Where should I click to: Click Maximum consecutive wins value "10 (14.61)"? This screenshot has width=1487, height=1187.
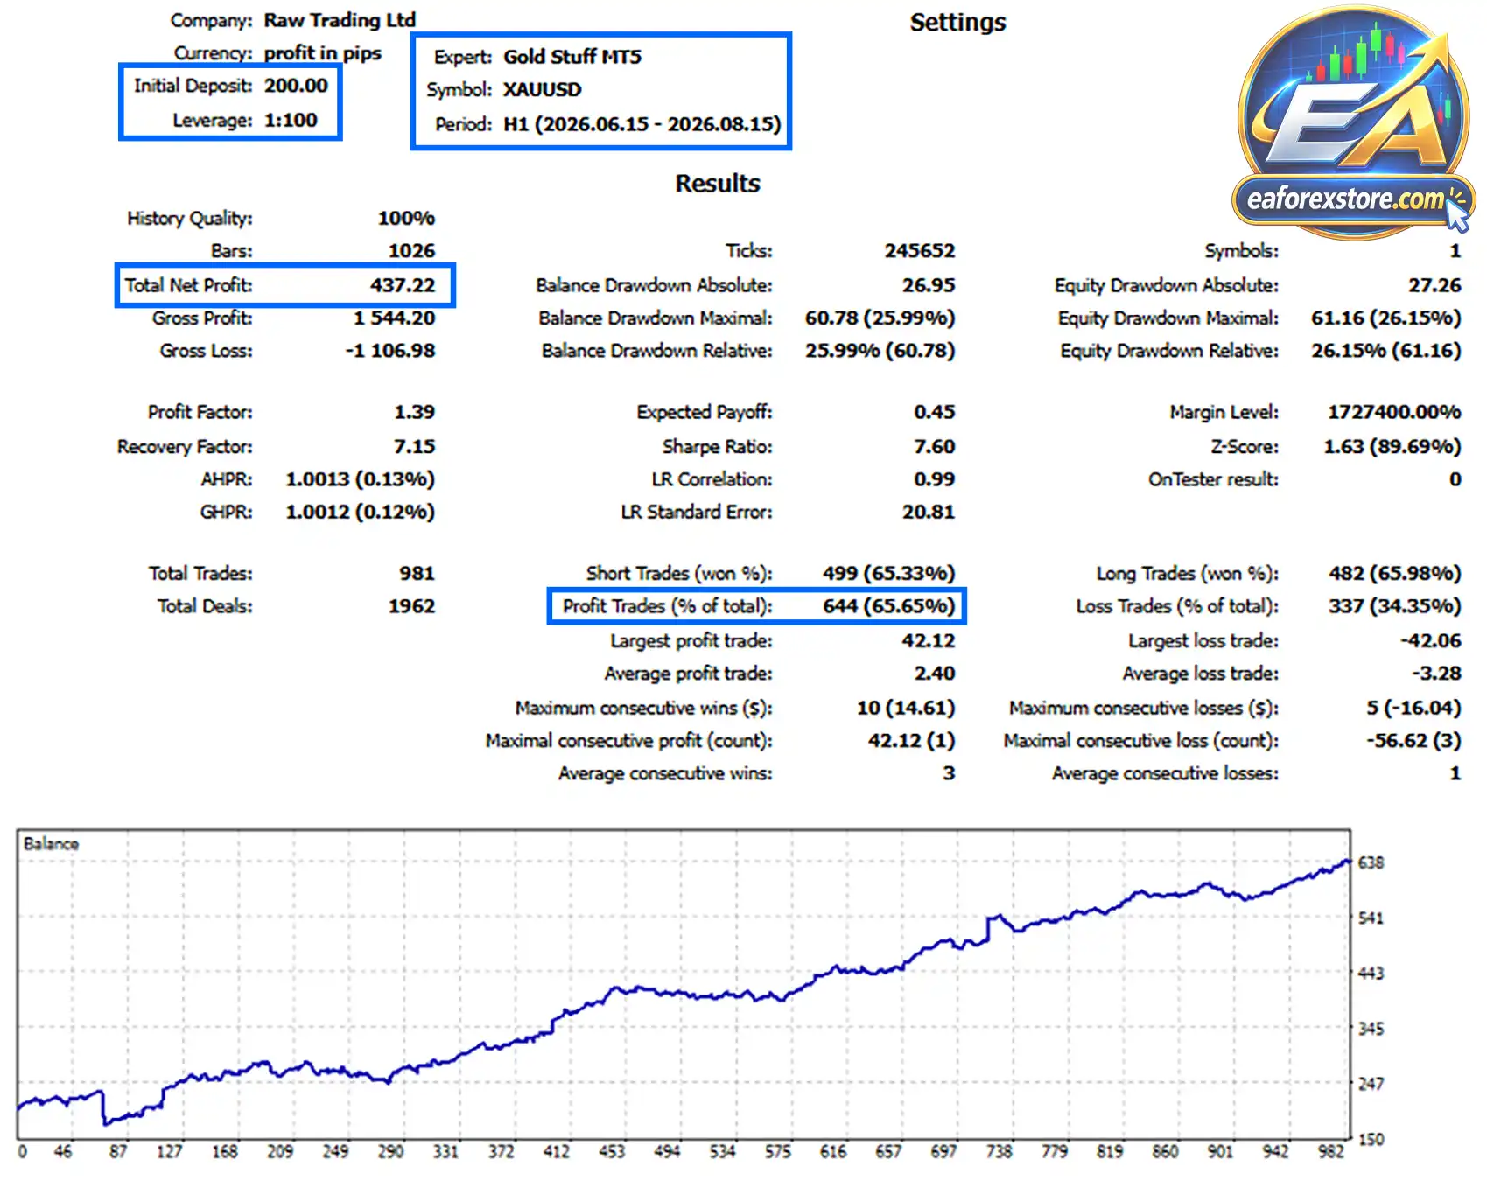point(905,708)
